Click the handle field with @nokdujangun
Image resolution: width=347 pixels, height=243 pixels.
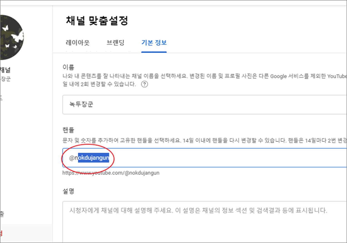[x=205, y=158]
